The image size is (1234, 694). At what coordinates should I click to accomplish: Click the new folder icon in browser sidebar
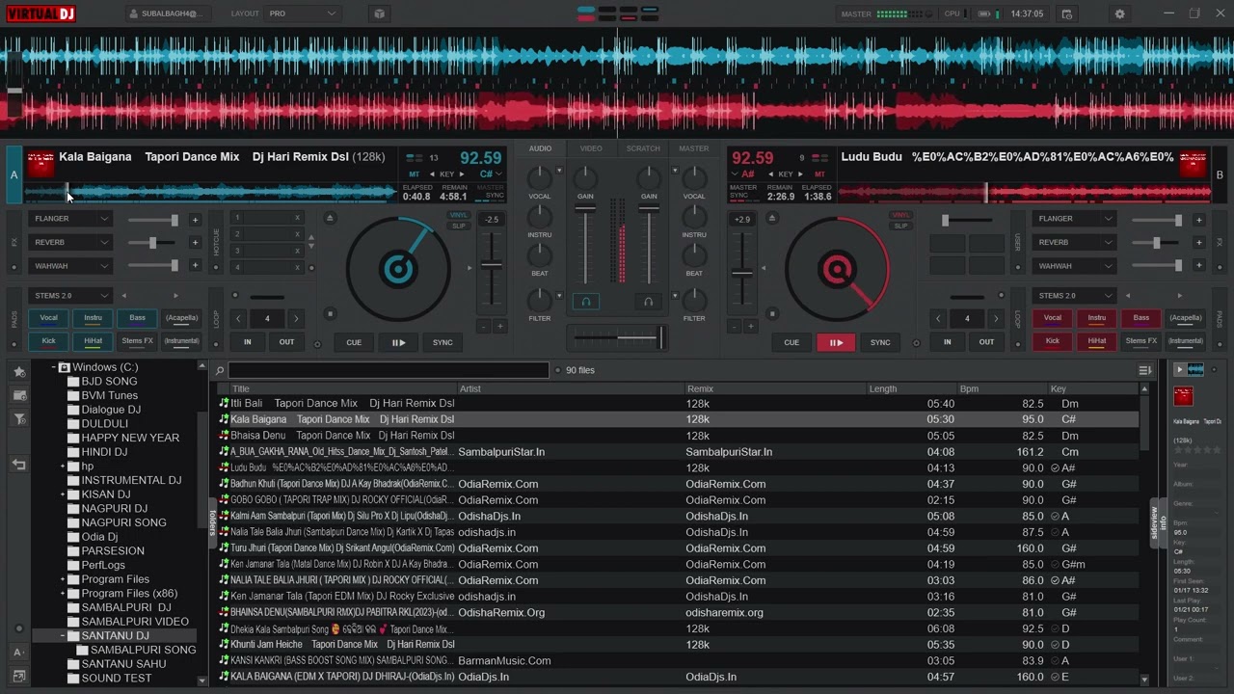[19, 395]
